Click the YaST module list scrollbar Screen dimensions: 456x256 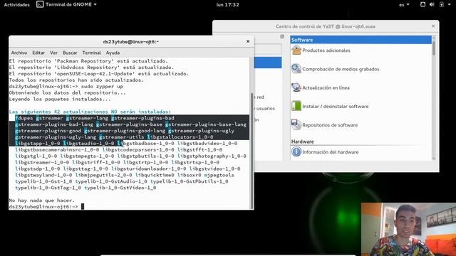[x=434, y=48]
